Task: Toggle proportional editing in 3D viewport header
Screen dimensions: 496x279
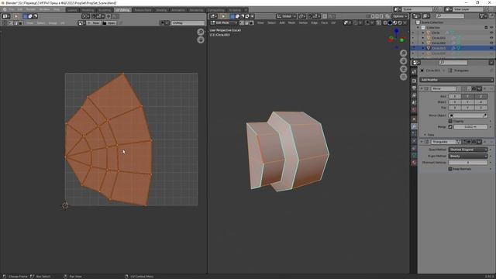Action: pyautogui.click(x=325, y=16)
